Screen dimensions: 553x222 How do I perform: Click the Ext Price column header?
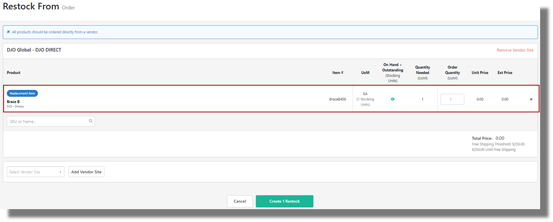point(505,73)
